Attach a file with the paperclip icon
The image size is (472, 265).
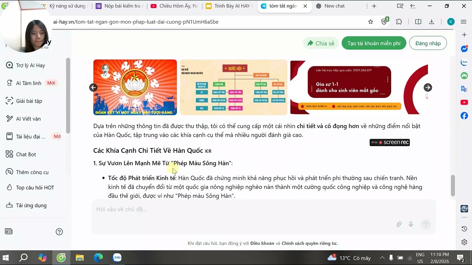coord(399,224)
